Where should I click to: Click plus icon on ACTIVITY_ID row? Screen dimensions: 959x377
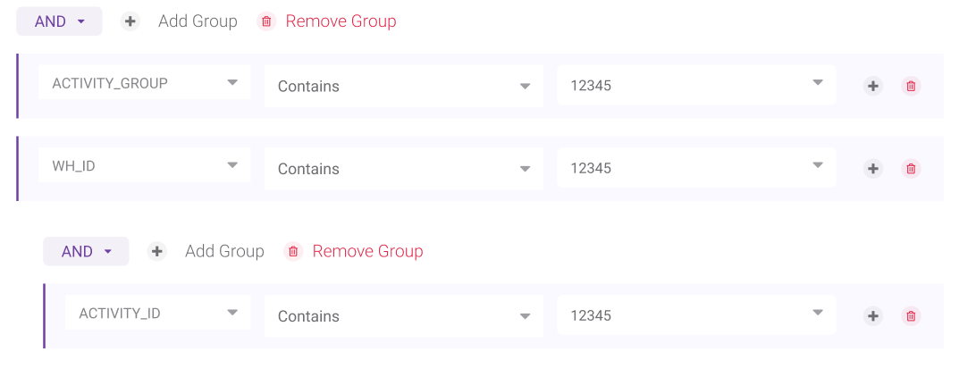873,316
